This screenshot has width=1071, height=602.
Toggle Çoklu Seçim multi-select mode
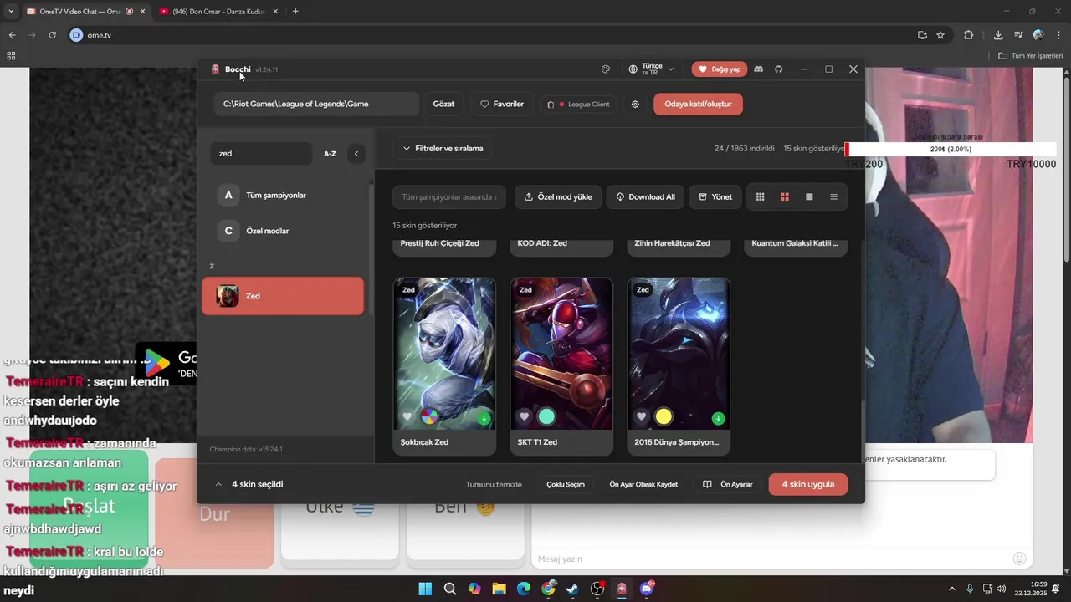point(566,485)
